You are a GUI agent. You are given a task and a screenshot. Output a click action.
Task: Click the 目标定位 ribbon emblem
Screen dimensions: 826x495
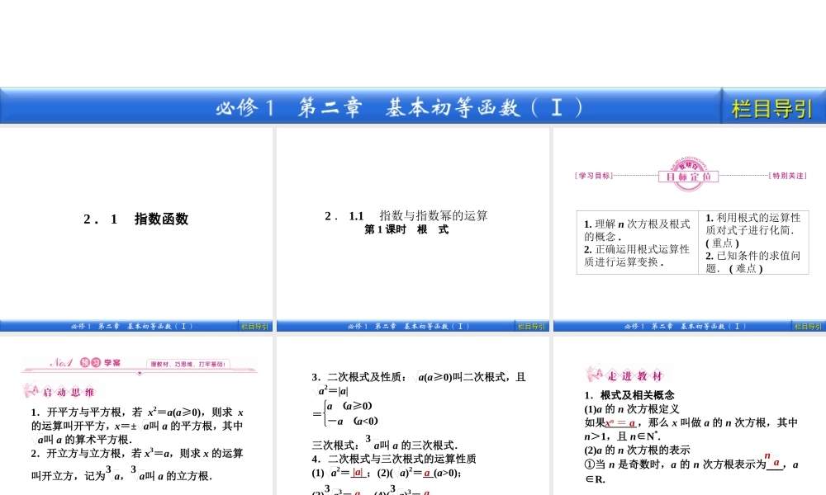pyautogui.click(x=686, y=177)
